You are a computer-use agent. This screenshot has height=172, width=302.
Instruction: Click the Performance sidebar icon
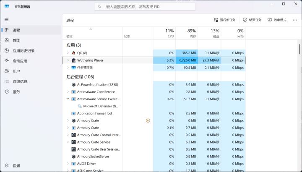pyautogui.click(x=7, y=40)
